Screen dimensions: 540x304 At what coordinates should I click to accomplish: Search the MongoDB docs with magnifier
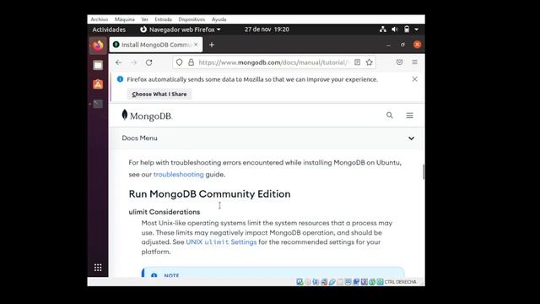(390, 116)
